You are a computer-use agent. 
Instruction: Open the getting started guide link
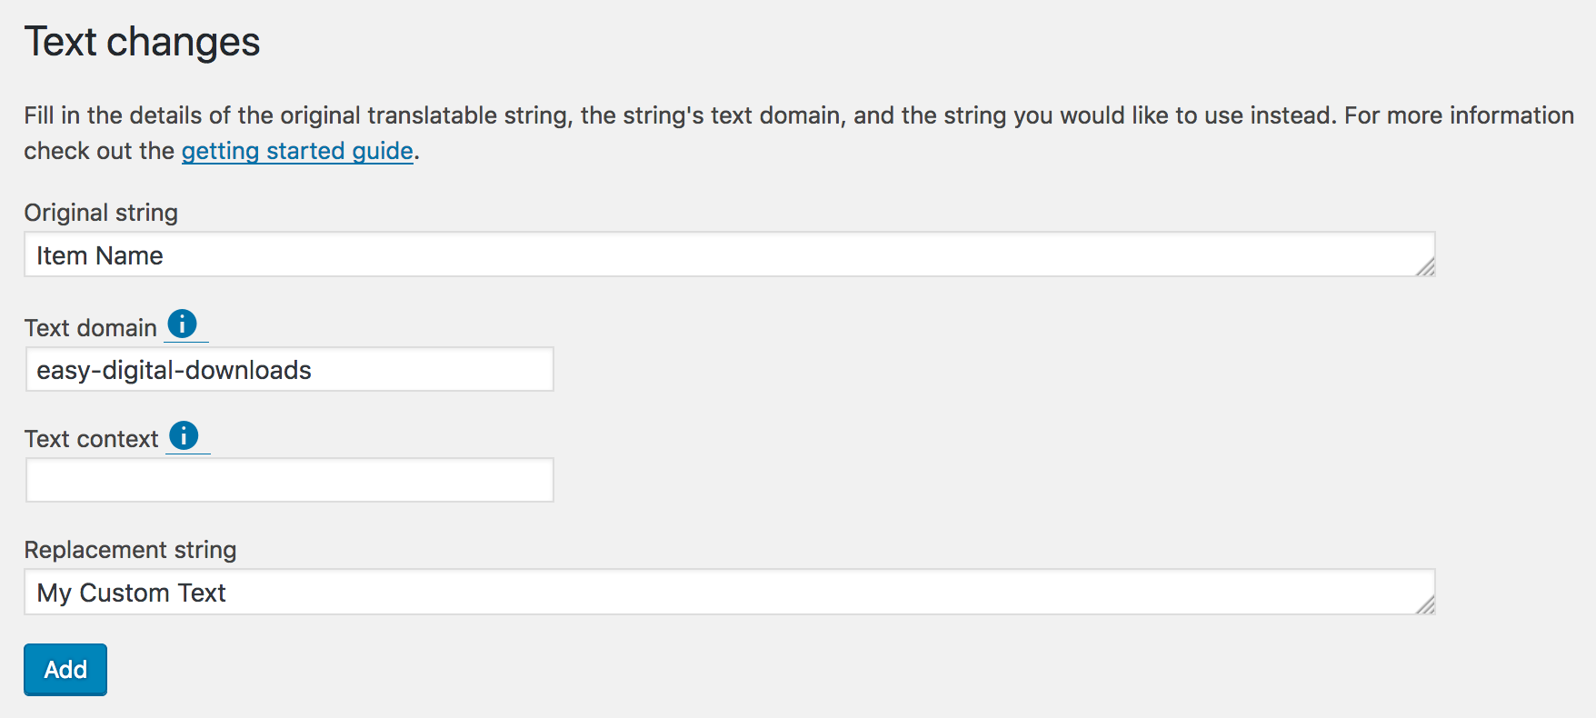tap(297, 151)
